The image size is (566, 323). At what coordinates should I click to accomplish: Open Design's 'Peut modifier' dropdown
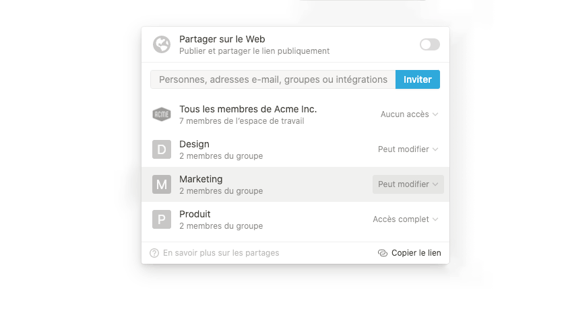(408, 149)
